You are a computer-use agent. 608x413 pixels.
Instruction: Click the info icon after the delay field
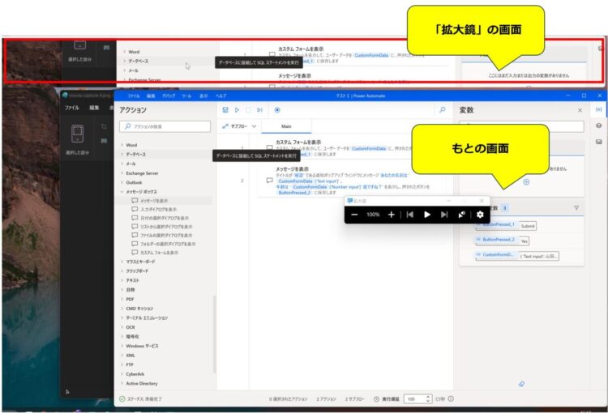[x=451, y=398]
